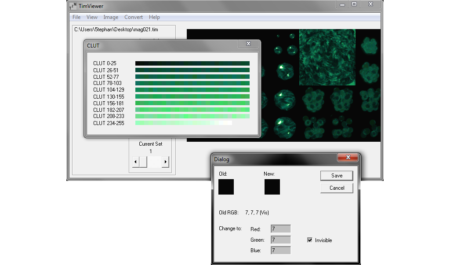Minimize the TimViewer window
Image resolution: width=450 pixels, height=265 pixels.
coord(342,4)
